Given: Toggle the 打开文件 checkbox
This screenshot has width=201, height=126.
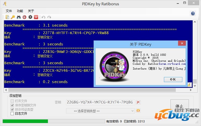Looking at the screenshot, I should pos(12,101).
